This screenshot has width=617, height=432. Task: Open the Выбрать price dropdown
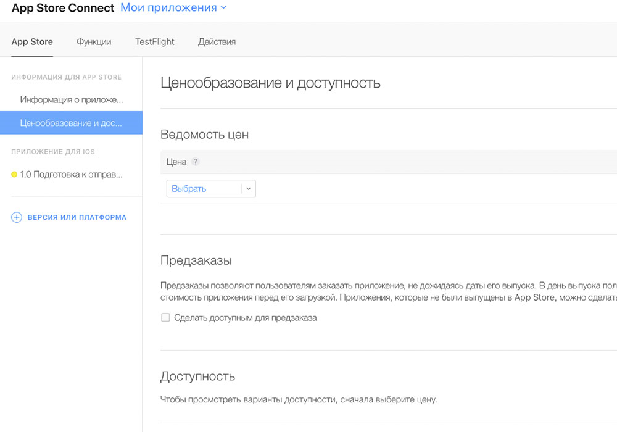tap(211, 189)
